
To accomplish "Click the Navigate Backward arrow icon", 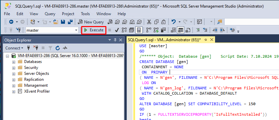I will (x=11, y=22).
